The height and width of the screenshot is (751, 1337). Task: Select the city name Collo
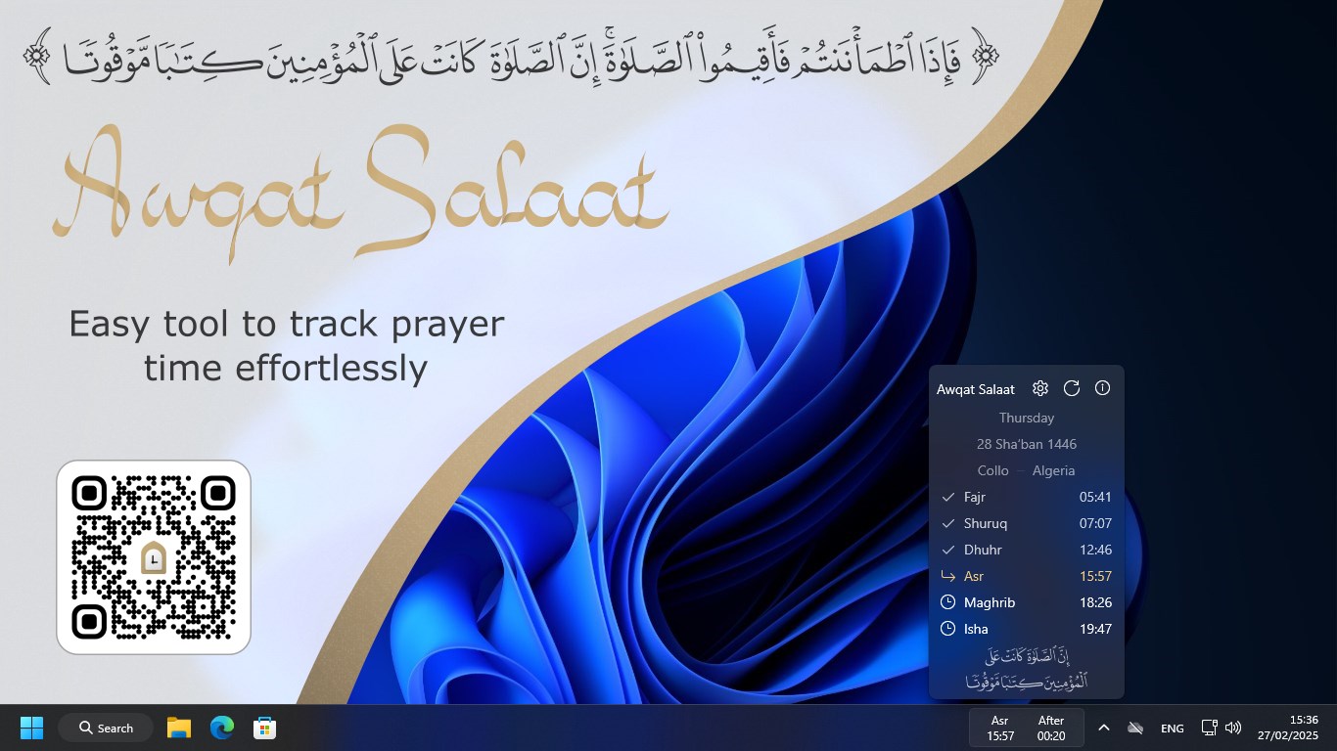[x=992, y=470]
